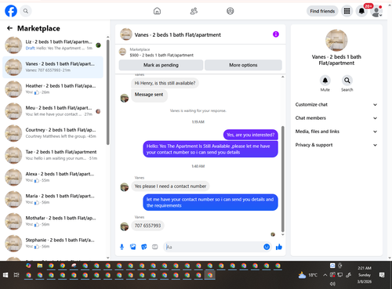Click the chat messages scrollbar
392x289 pixels.
pos(282,179)
